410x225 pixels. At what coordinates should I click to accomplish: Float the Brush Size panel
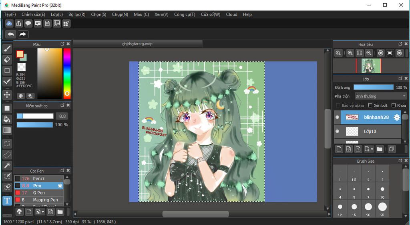click(x=400, y=161)
